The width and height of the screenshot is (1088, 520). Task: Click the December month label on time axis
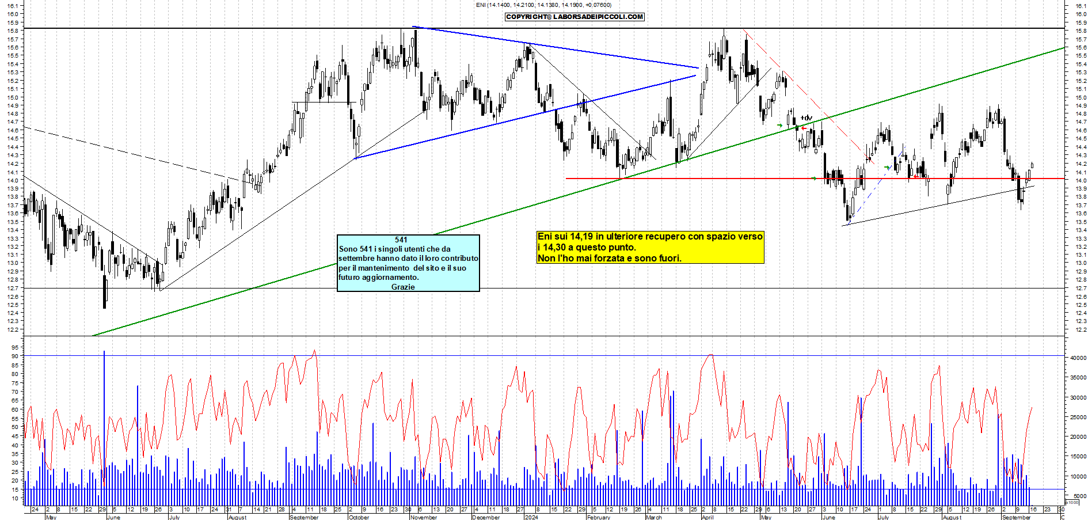[485, 517]
